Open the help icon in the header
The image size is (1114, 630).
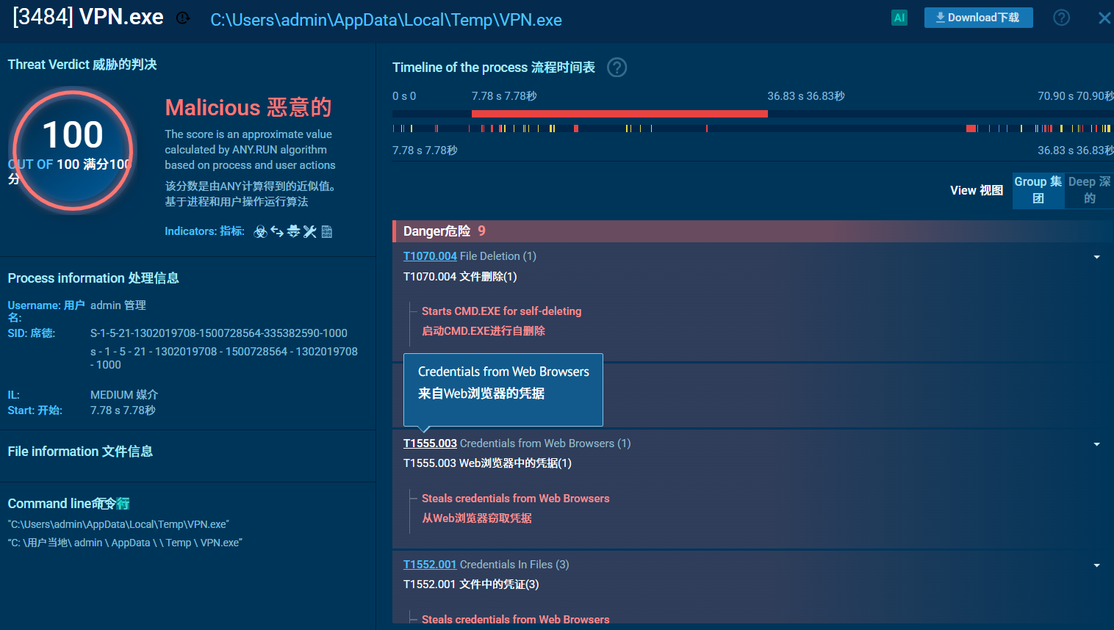(1061, 18)
